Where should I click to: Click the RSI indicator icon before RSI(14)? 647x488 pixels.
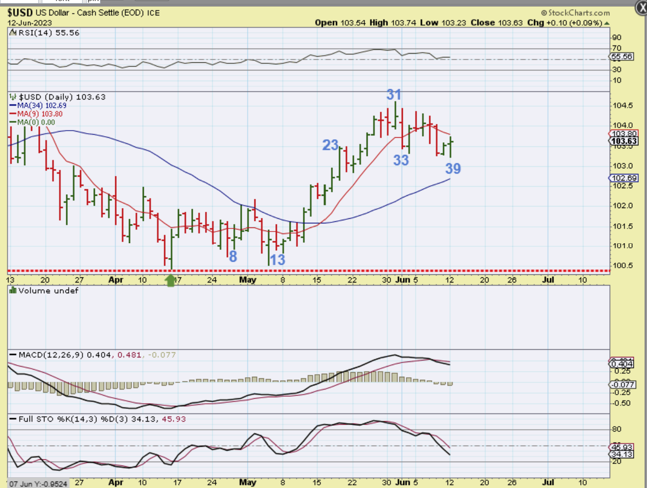click(x=13, y=33)
